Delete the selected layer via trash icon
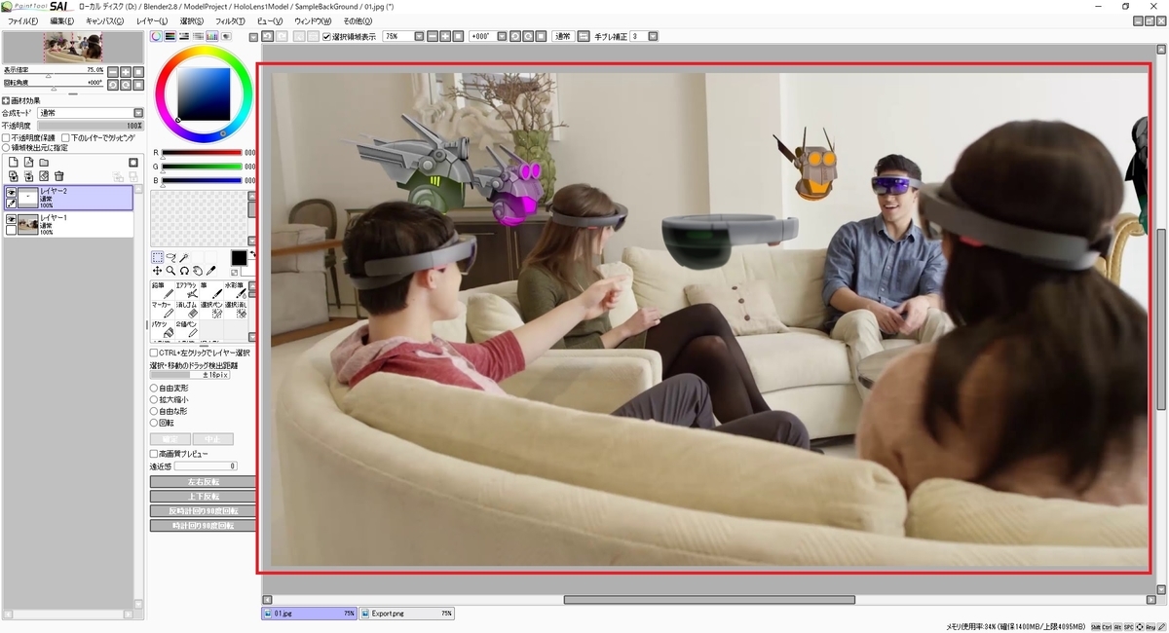Screen dimensions: 1169x633 [x=58, y=176]
